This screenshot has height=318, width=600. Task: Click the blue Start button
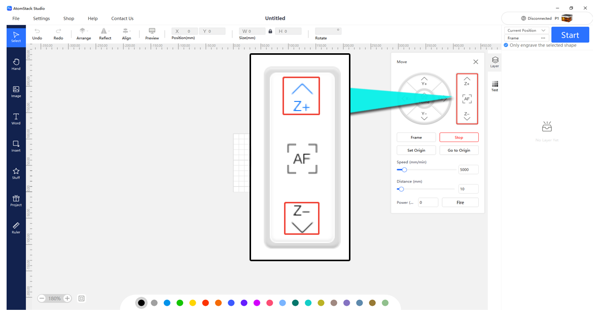pyautogui.click(x=570, y=35)
